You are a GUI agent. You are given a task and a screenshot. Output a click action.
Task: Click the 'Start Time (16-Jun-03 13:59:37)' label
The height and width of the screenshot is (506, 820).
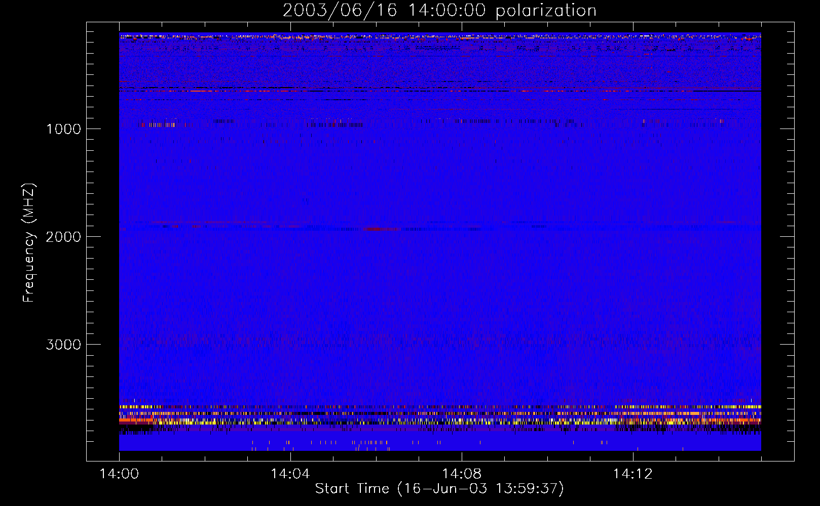tap(439, 489)
